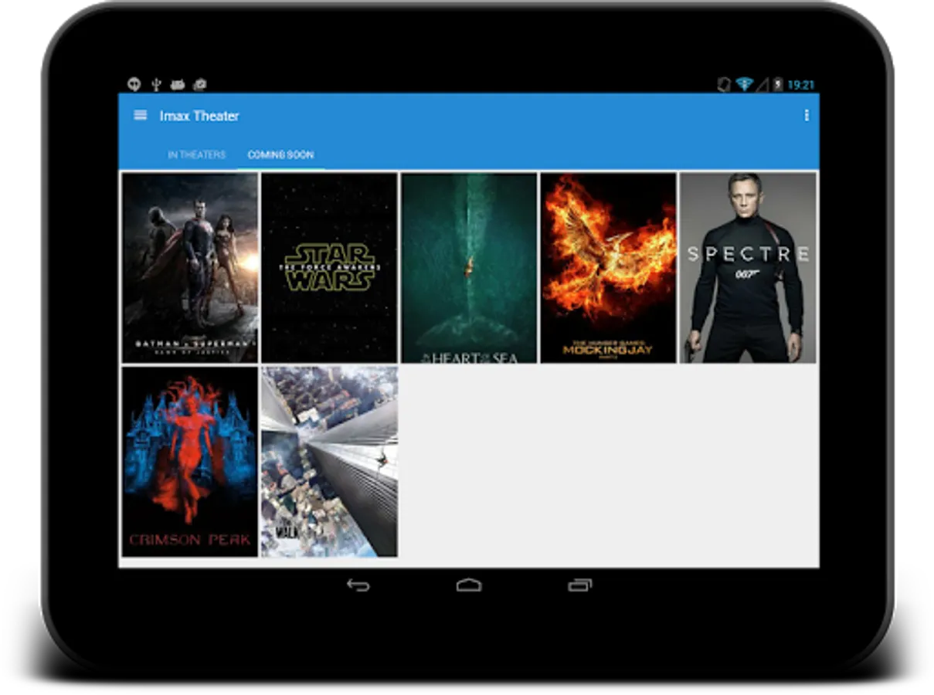
Task: Choose the Spectre 007 movie poster
Action: 748,267
